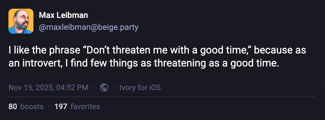
Task: Click Max Leibman's avatar picture
Action: coord(21,21)
